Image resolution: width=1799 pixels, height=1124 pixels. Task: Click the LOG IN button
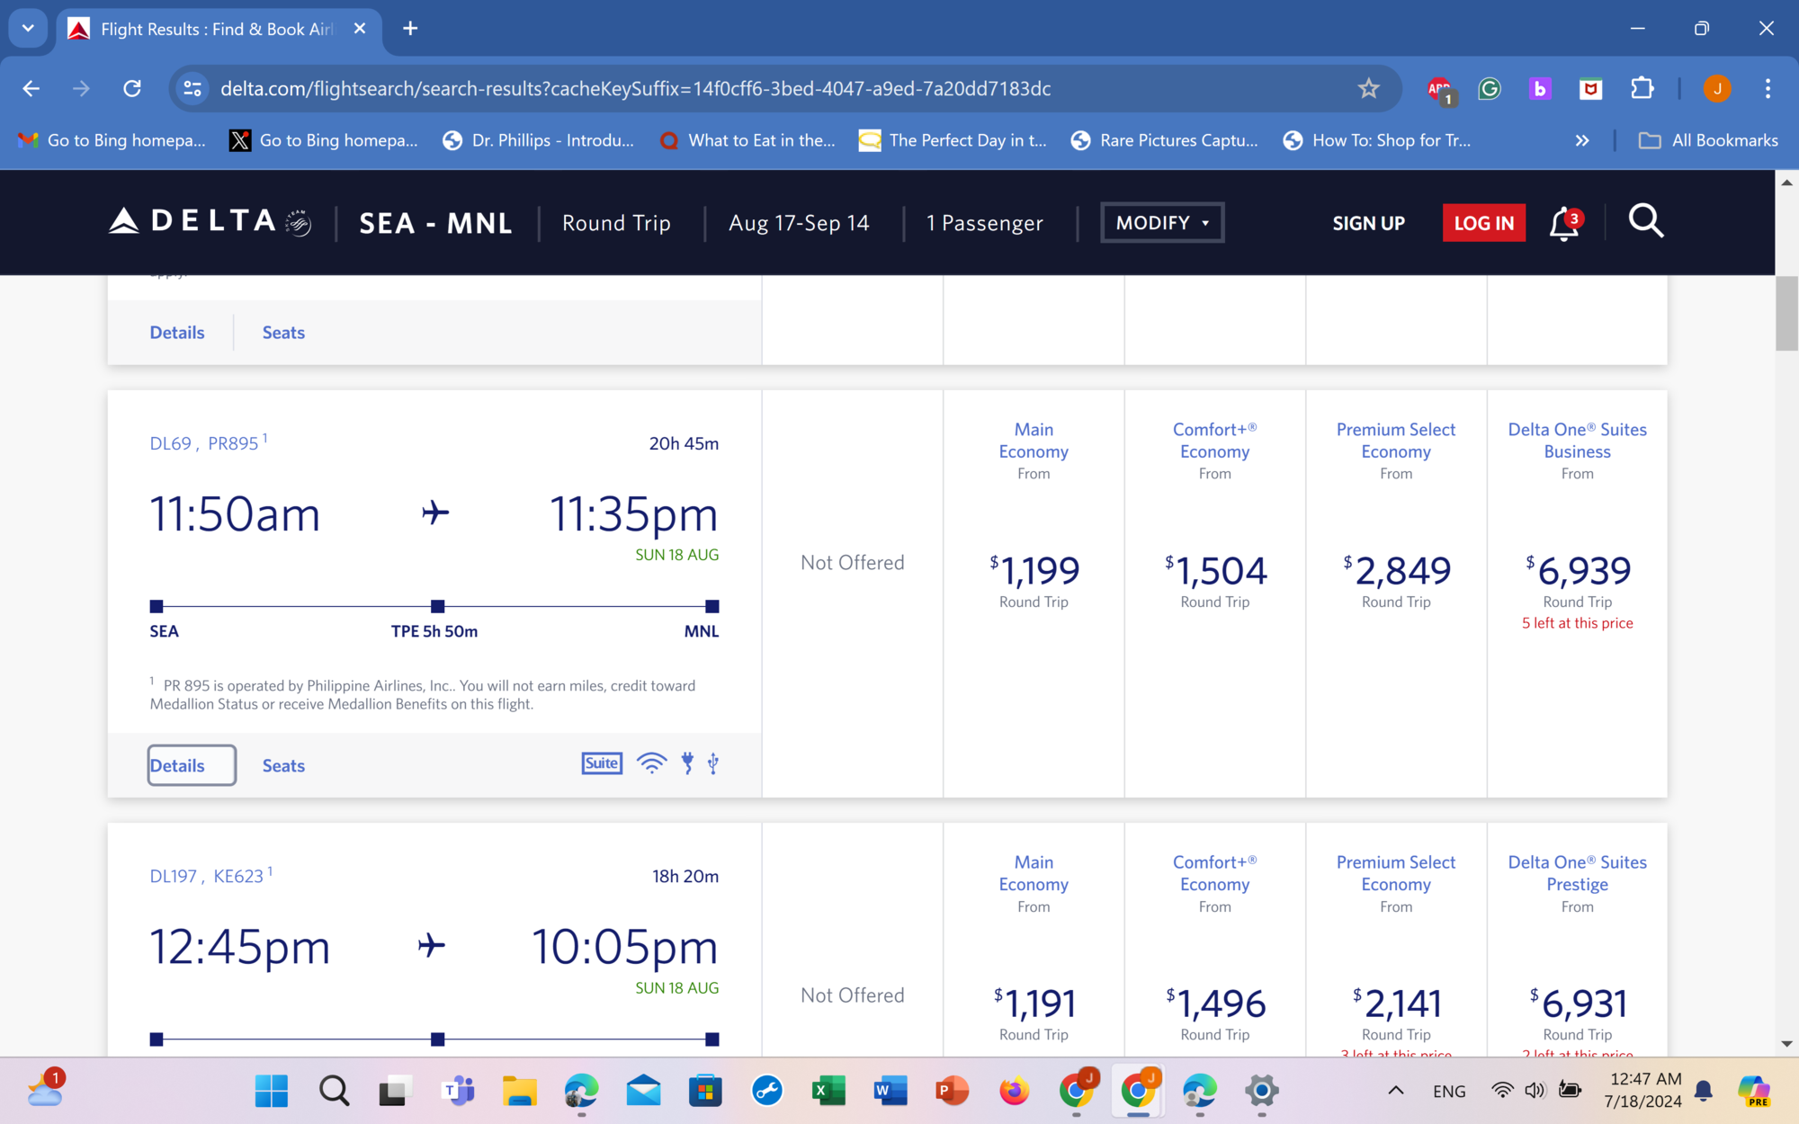point(1483,223)
